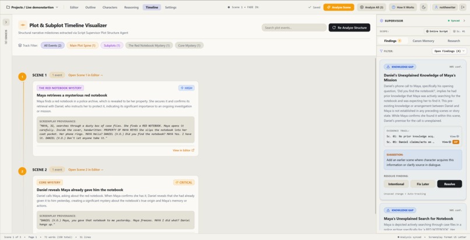Open 'Maya's Unexplained Search for Notebook' finding

[419, 219]
